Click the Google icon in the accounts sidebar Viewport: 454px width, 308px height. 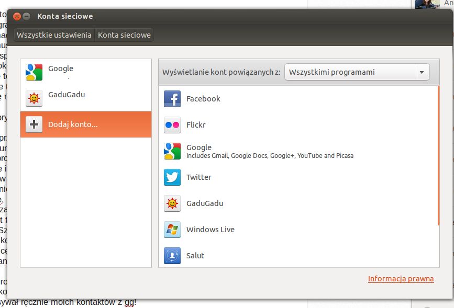[34, 72]
